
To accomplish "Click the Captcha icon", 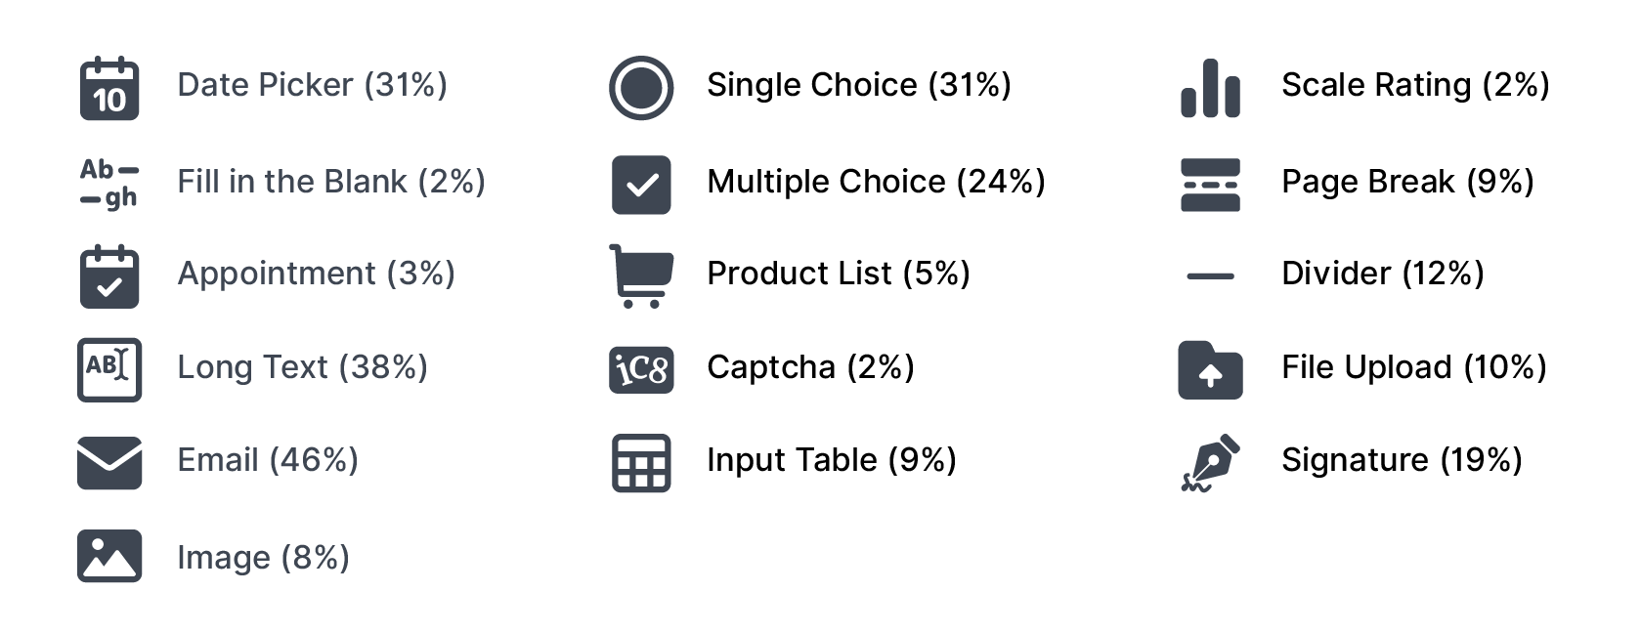I will [x=641, y=369].
